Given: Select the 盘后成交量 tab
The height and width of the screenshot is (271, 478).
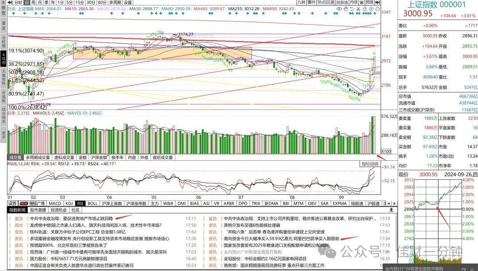Looking at the screenshot, I should point(163,158).
